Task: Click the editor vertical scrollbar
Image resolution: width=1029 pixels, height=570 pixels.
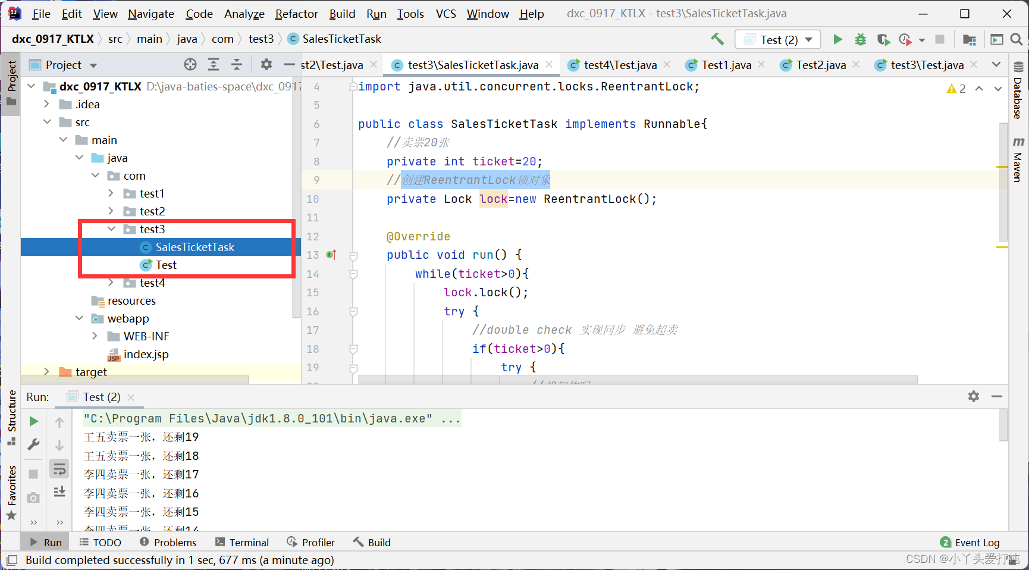Action: (1003, 181)
